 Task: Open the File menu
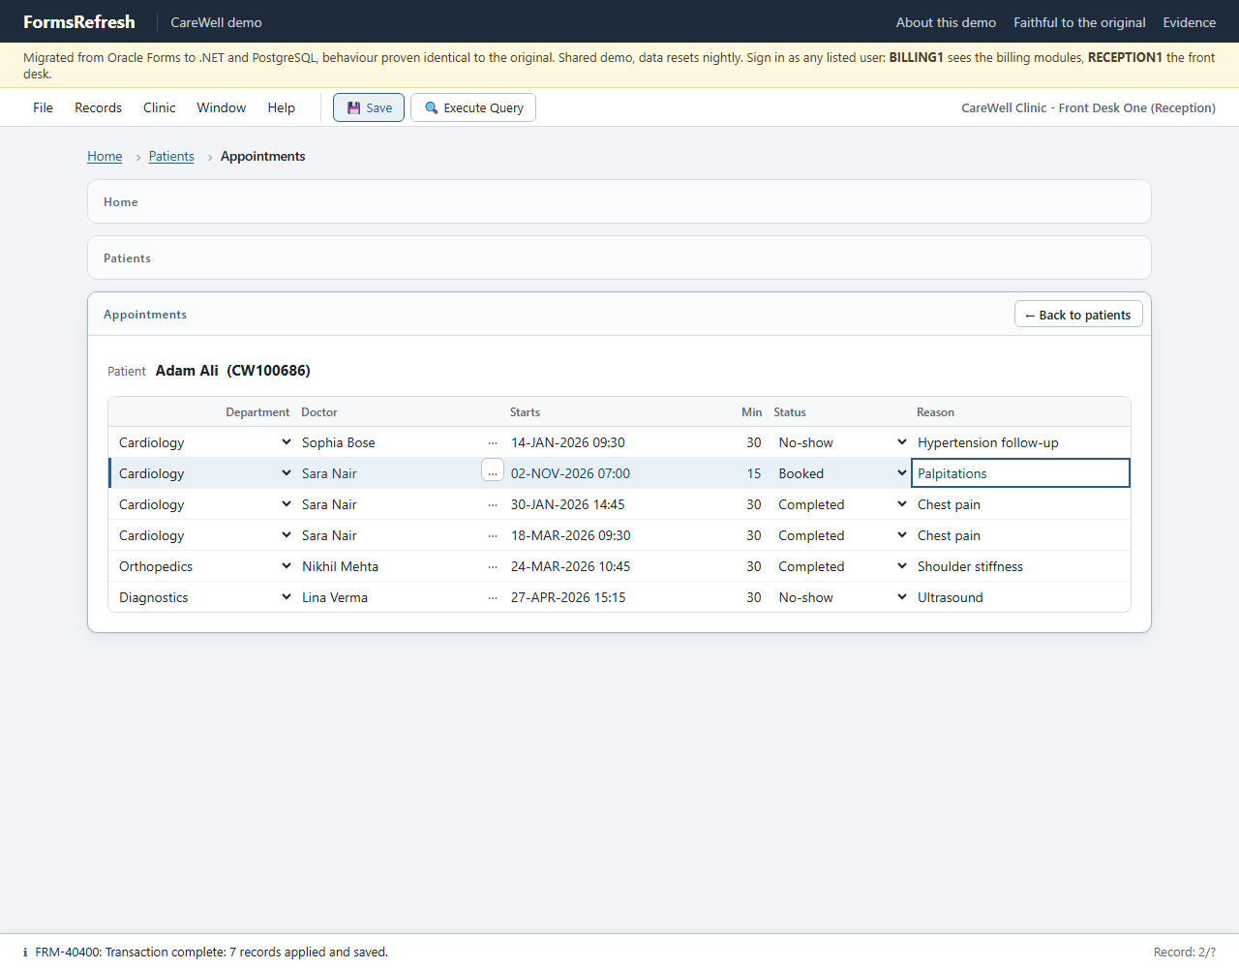(43, 107)
